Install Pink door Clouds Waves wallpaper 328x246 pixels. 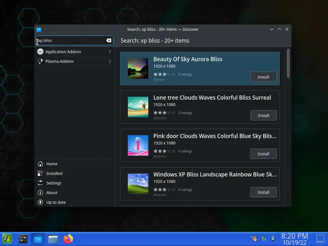(263, 154)
